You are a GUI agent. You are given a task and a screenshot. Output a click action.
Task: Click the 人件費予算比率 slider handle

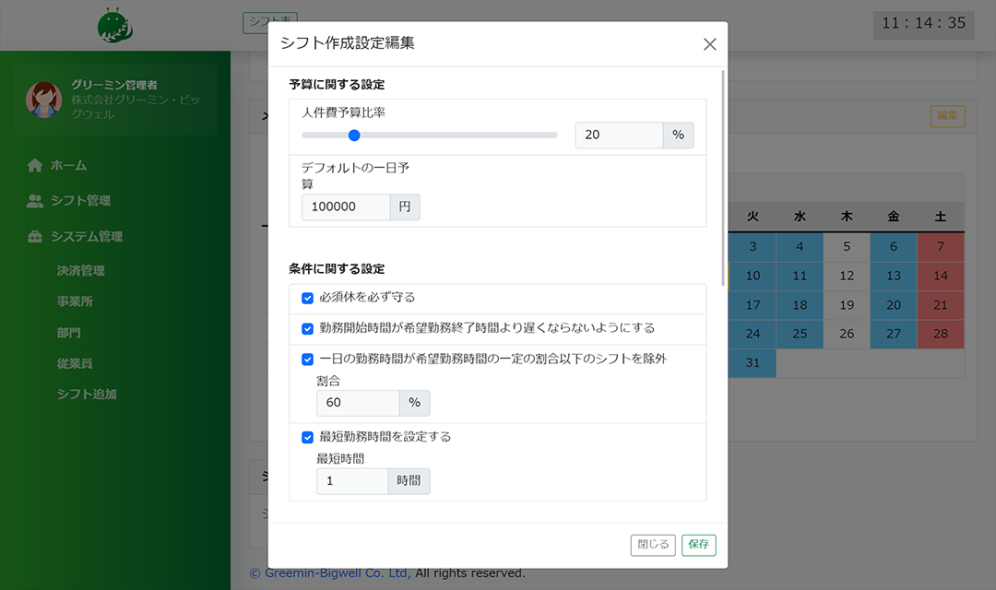[353, 136]
